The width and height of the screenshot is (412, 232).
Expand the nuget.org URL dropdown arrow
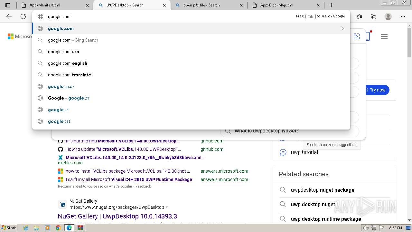coord(167,207)
